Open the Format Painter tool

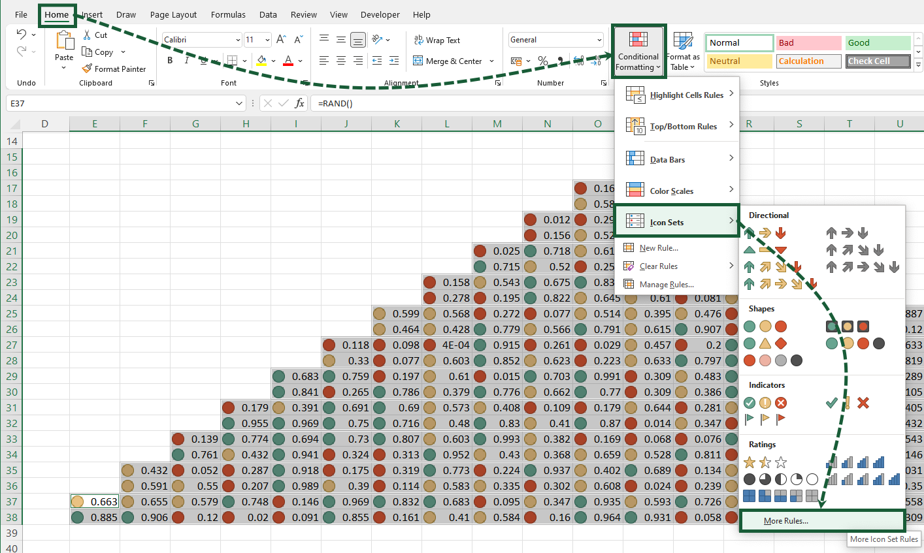click(x=114, y=69)
